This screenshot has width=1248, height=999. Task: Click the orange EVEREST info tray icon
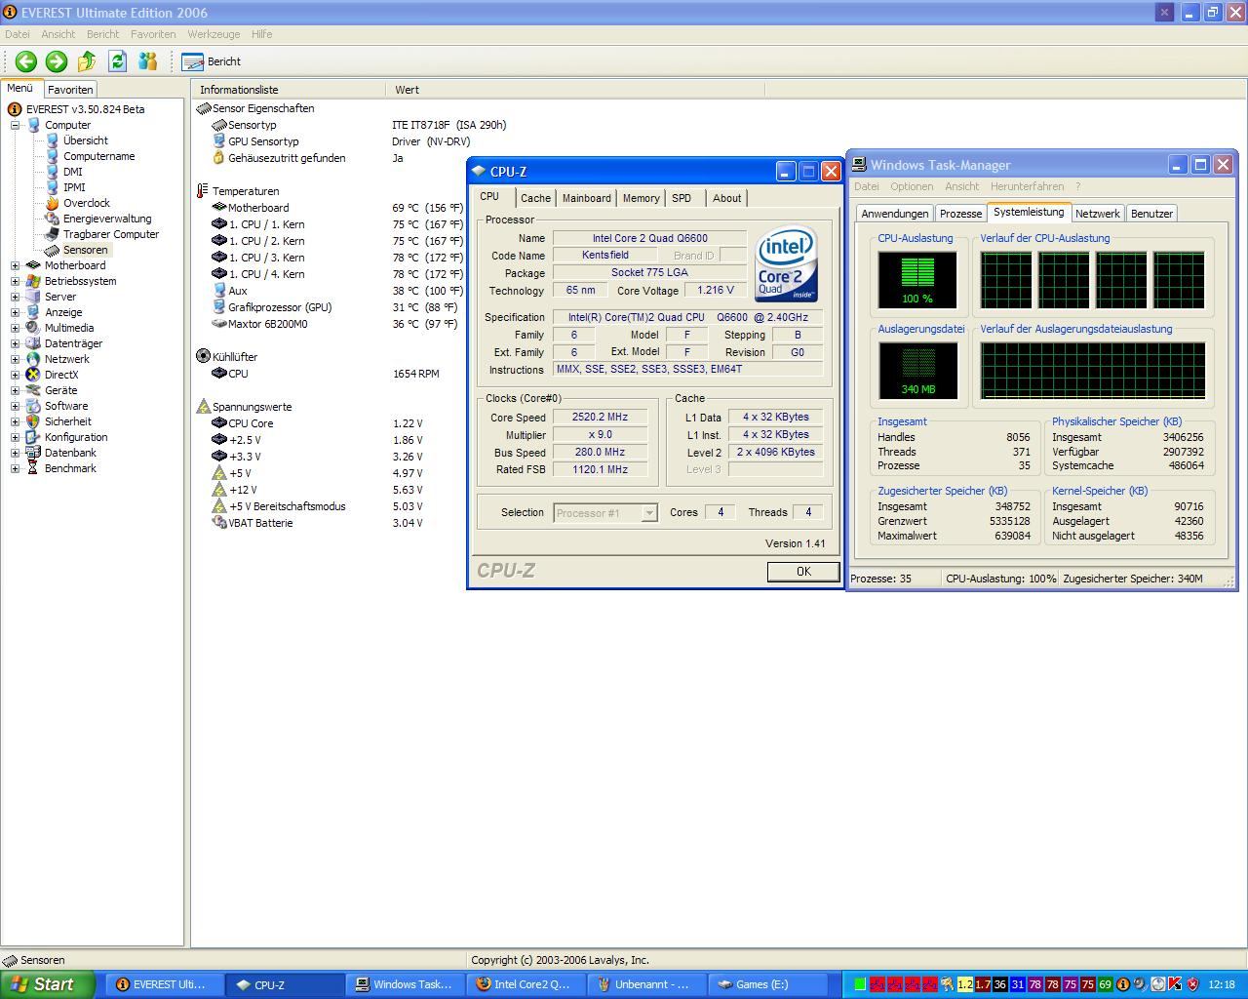tap(1122, 984)
